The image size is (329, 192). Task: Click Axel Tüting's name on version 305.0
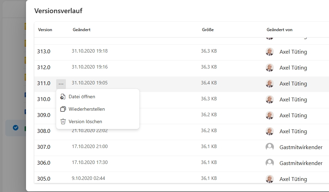coord(293,179)
